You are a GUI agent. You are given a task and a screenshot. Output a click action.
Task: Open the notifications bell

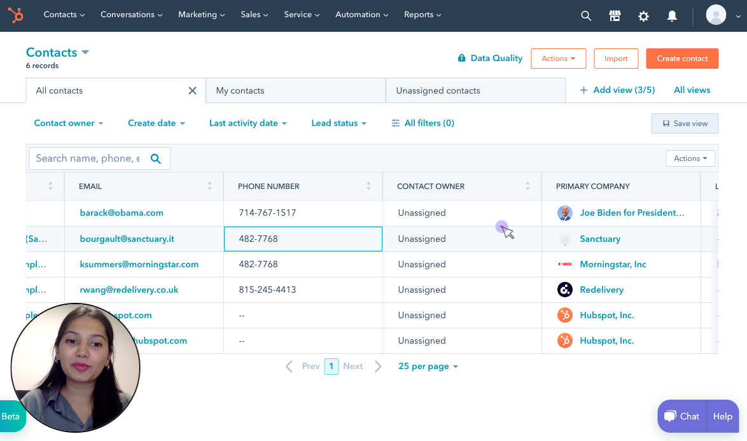coord(672,16)
